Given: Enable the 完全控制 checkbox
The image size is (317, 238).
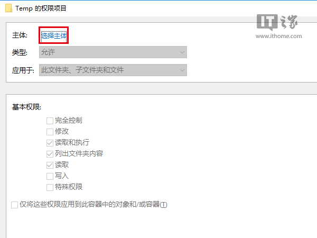Looking at the screenshot, I should pos(50,121).
